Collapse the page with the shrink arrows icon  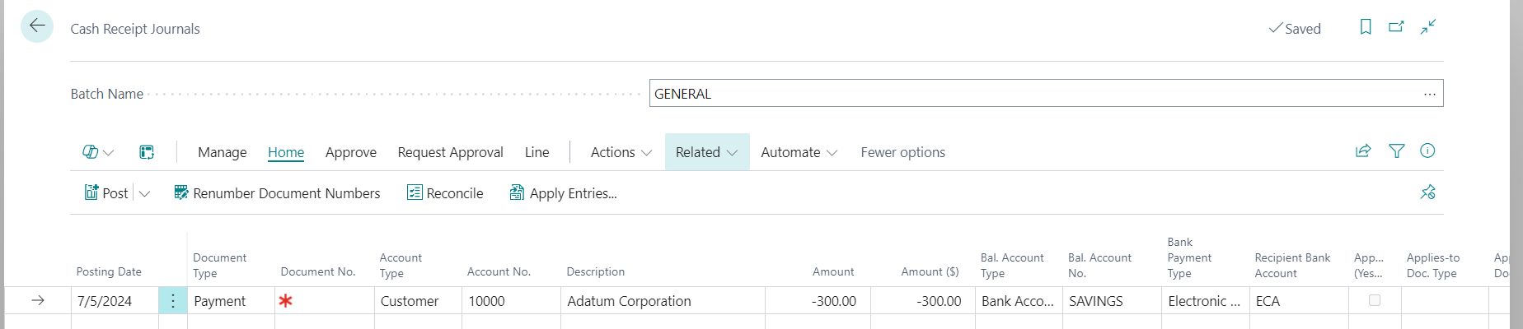[x=1428, y=27]
